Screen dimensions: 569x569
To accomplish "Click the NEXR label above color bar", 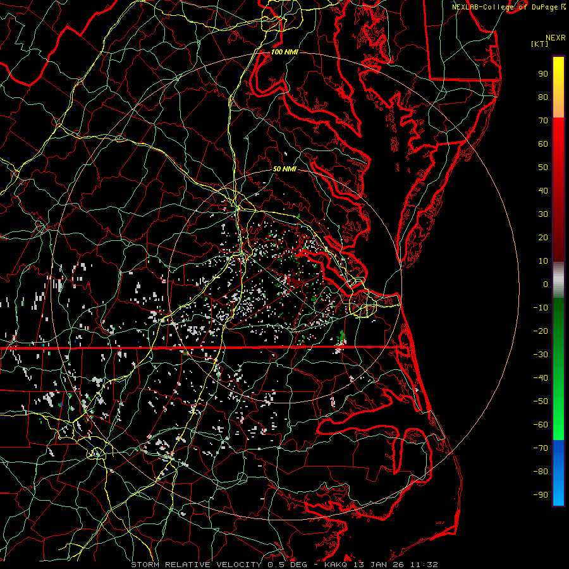I will tap(556, 38).
